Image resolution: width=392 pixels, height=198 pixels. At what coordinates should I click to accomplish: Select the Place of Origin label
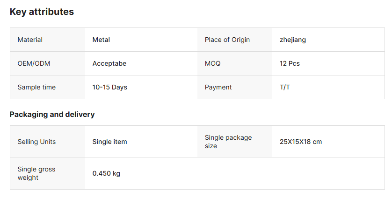click(x=227, y=40)
